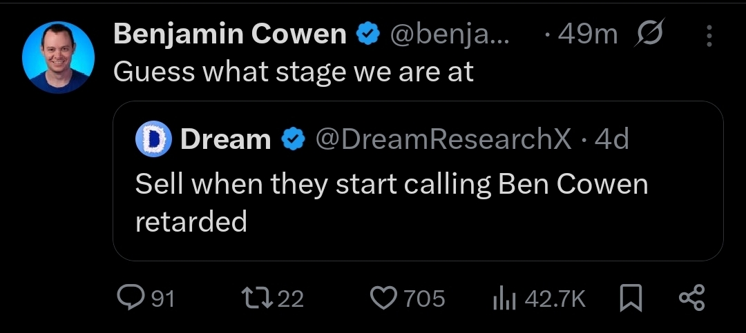
Task: Open the 4d quoted tweet timestamp
Action: (612, 140)
